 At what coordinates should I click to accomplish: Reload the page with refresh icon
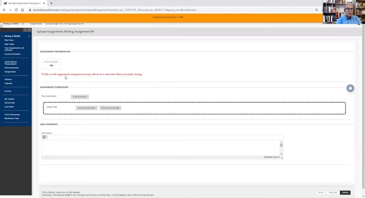[16, 10]
